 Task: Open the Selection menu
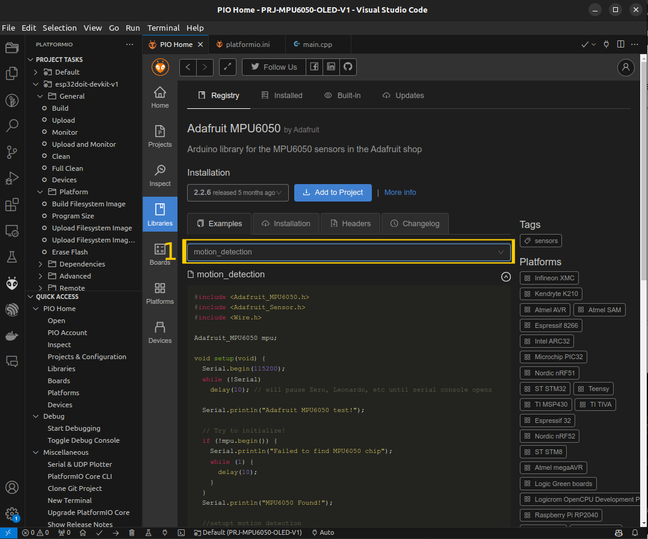point(60,28)
